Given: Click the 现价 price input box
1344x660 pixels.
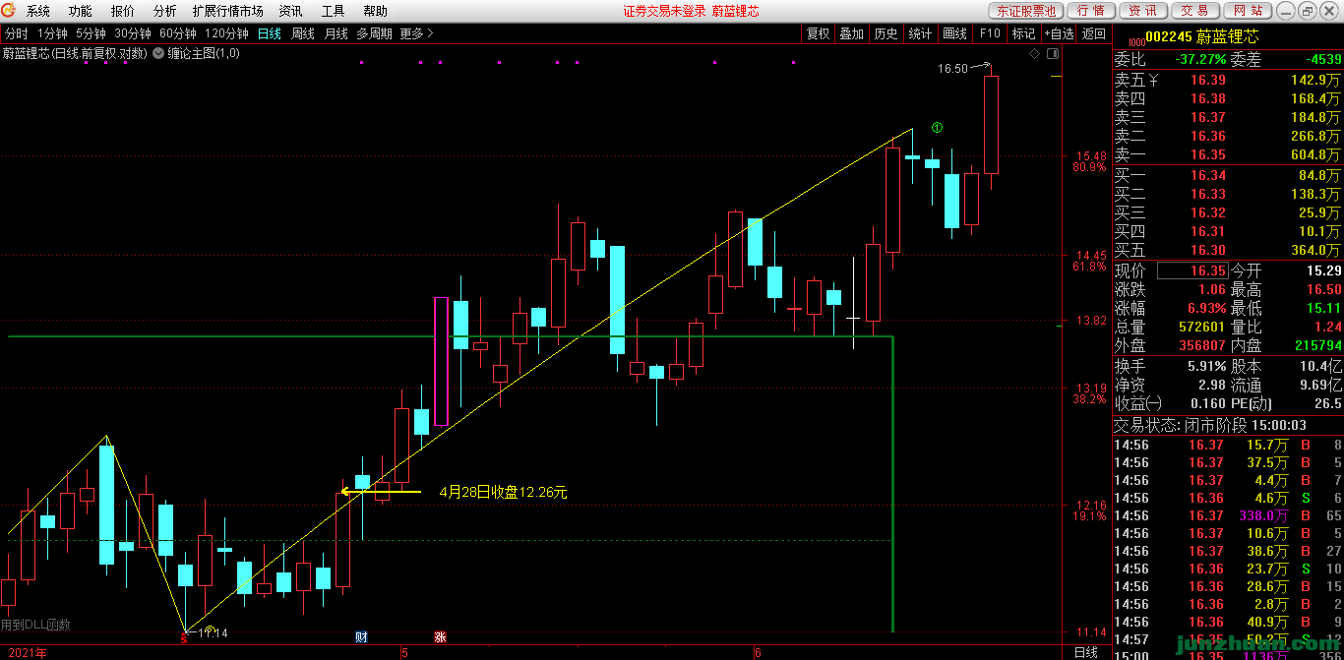Looking at the screenshot, I should pos(1191,270).
